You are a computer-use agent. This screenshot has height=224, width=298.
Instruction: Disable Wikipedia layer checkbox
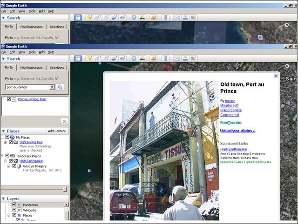pyautogui.click(x=14, y=210)
